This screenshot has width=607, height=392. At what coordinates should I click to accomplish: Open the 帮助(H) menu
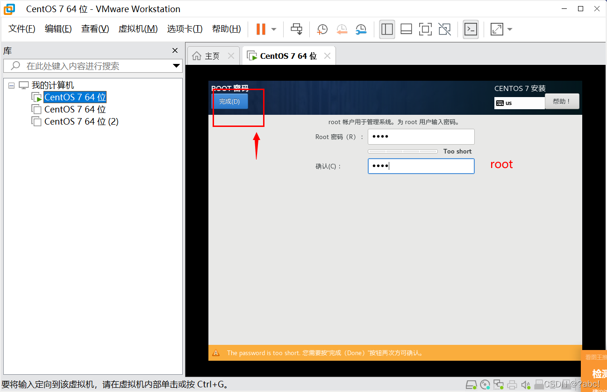pyautogui.click(x=227, y=29)
